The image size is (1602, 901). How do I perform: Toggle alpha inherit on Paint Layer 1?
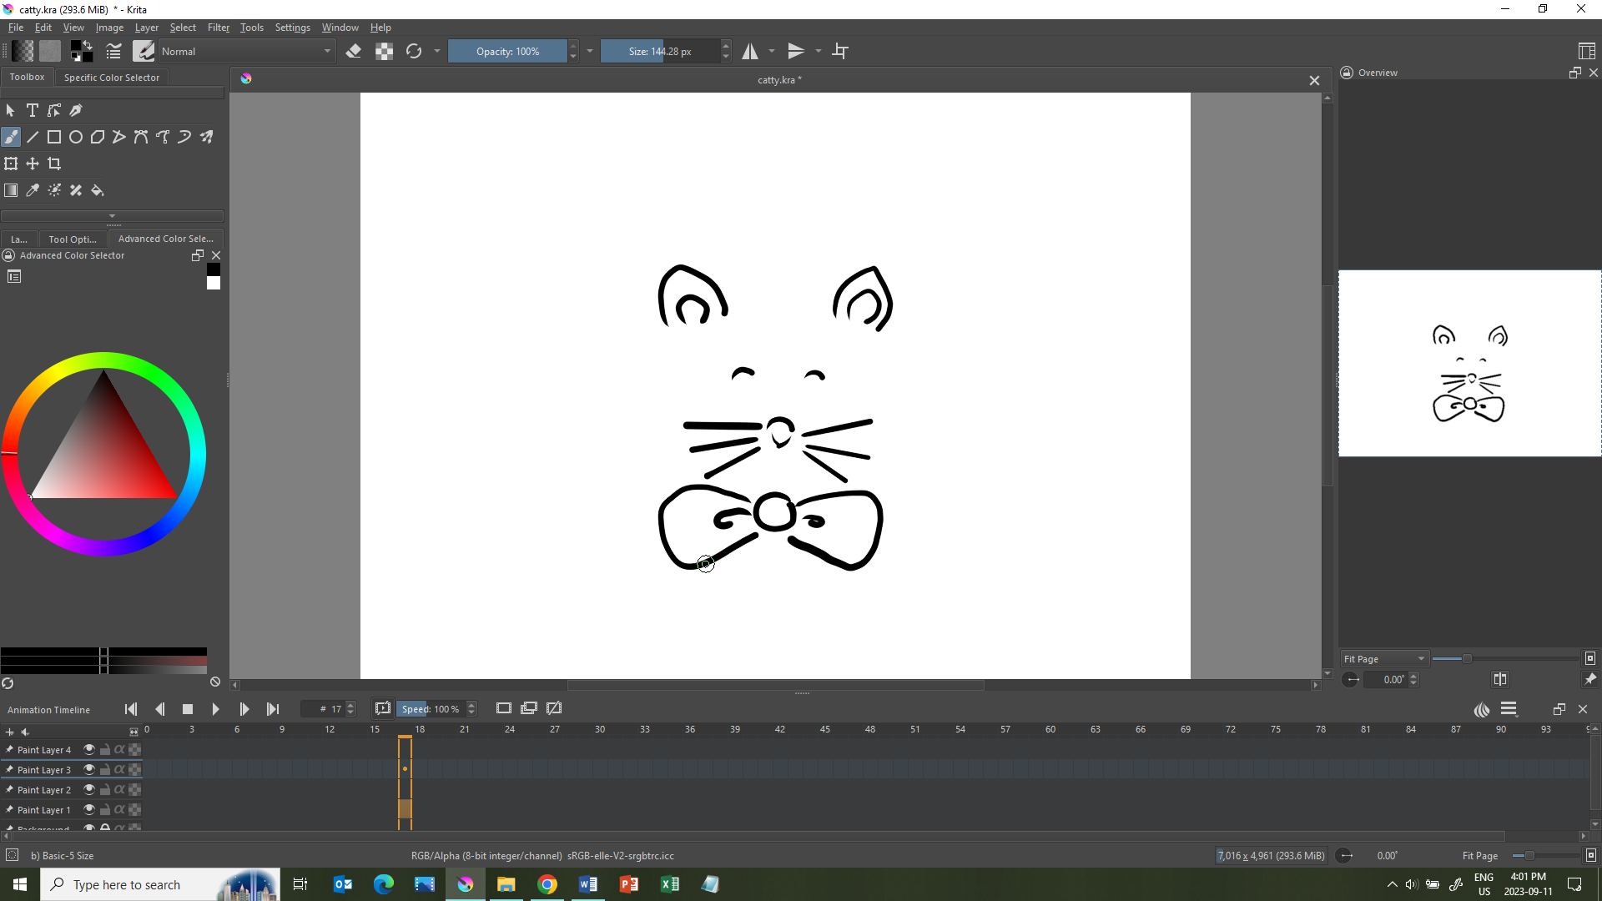[119, 809]
